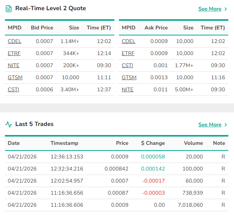Select ask time 11:16 cell

218,77
